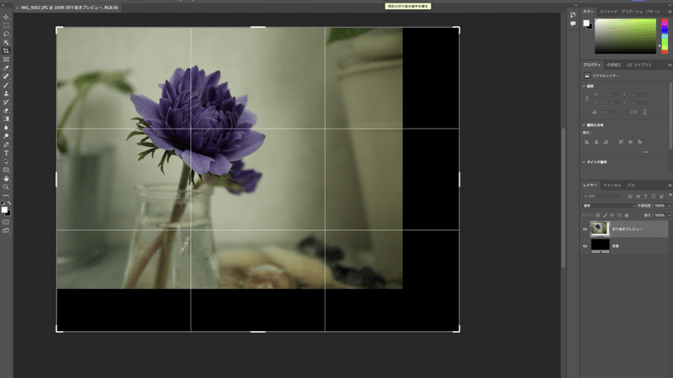Switch to the スウォッチ tab

(608, 12)
